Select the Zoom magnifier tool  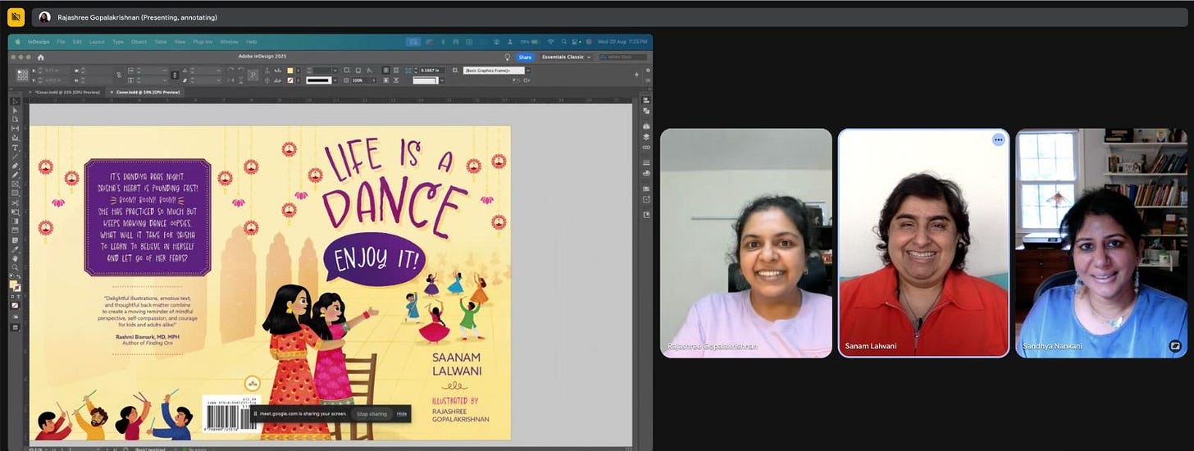click(x=15, y=267)
